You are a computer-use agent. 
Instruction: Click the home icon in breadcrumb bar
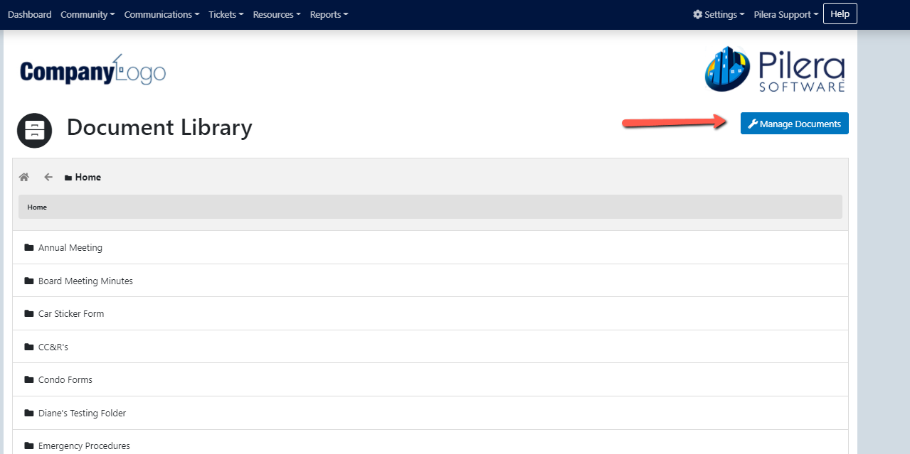coord(24,177)
